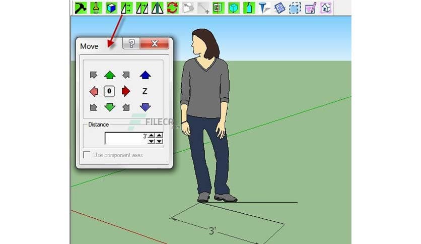Select the hammer tool icon
Image resolution: width=421 pixels, height=244 pixels.
81,8
